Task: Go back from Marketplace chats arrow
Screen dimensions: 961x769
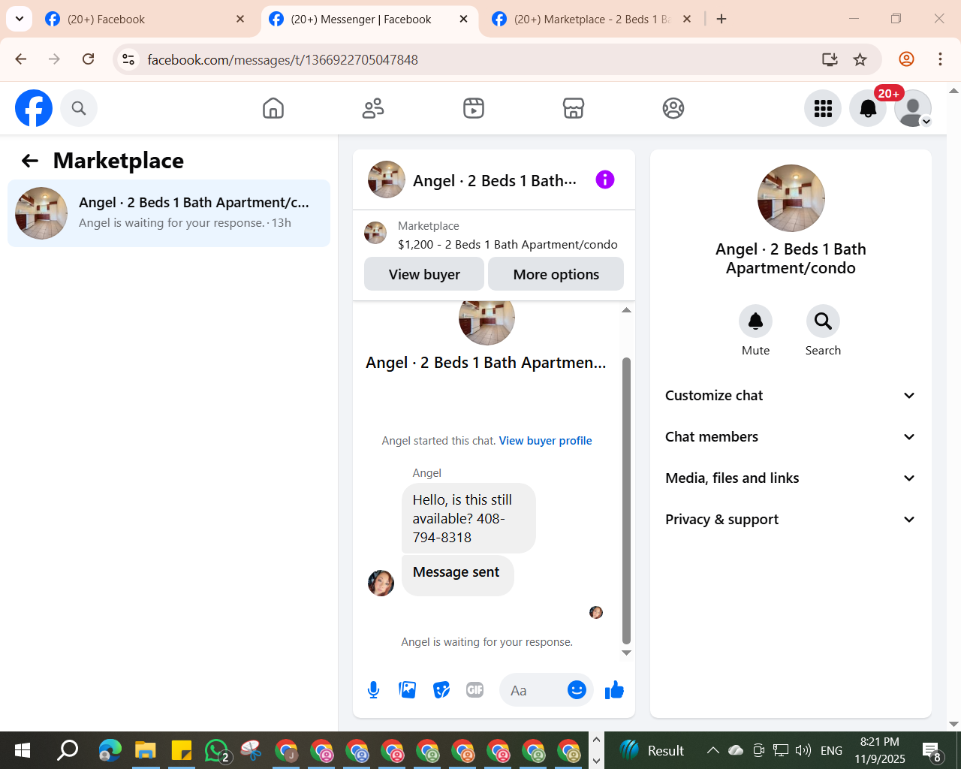Action: click(x=30, y=161)
